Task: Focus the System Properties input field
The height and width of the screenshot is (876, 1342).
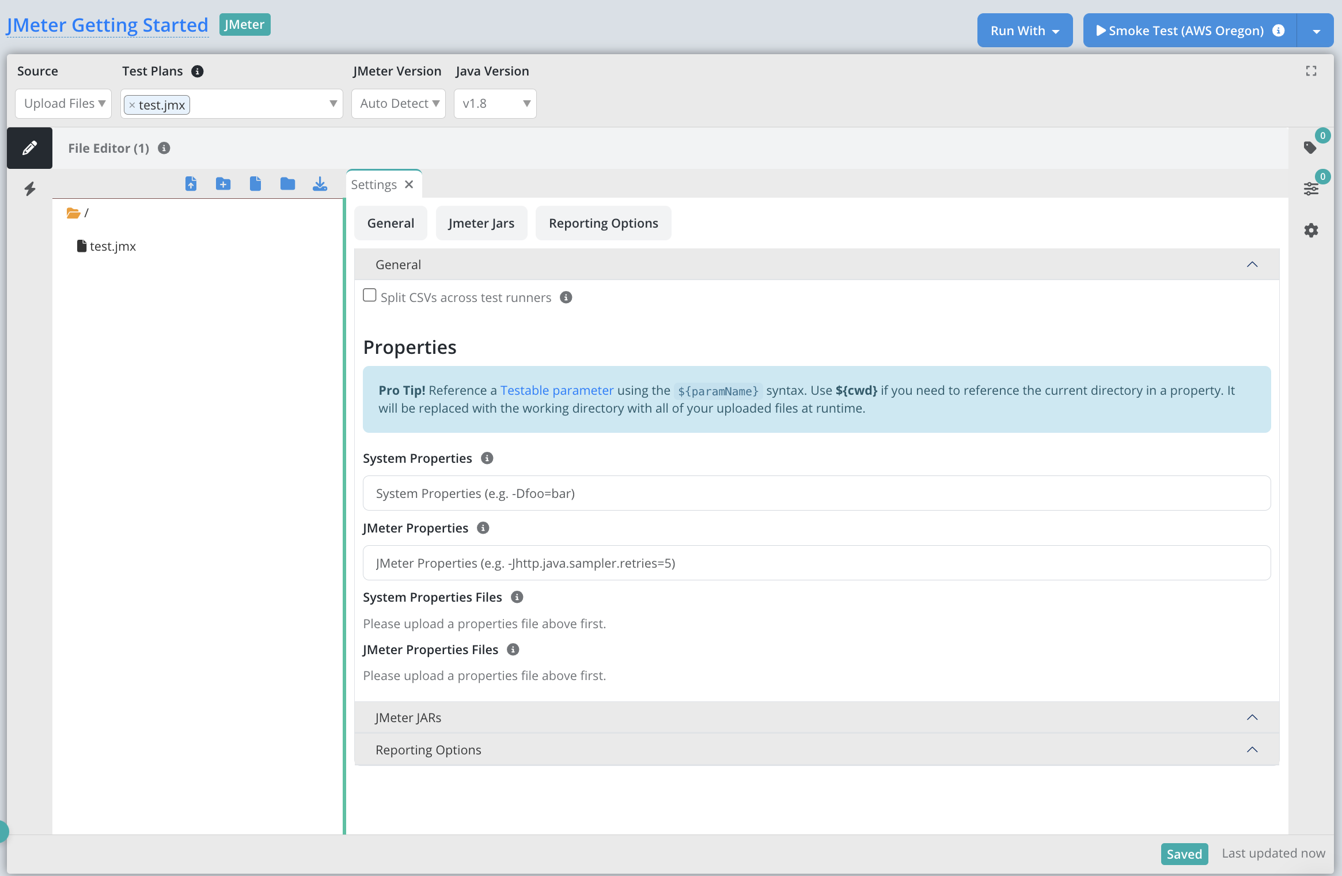Action: pos(817,493)
